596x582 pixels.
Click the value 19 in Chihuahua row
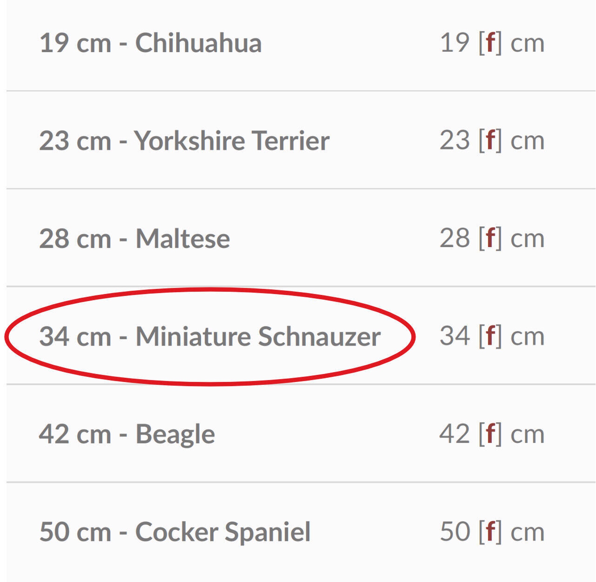point(455,43)
